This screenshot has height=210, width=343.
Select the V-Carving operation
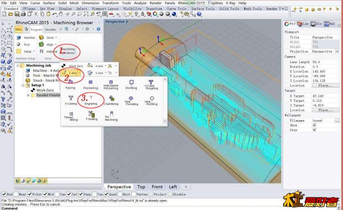coord(71,100)
